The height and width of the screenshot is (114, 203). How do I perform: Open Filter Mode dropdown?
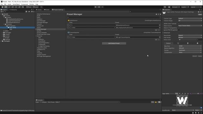point(190,37)
